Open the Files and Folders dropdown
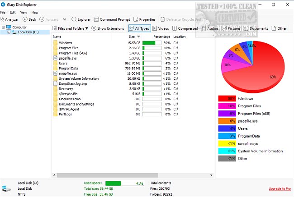Image resolution: width=294 pixels, height=197 pixels. pos(70,28)
